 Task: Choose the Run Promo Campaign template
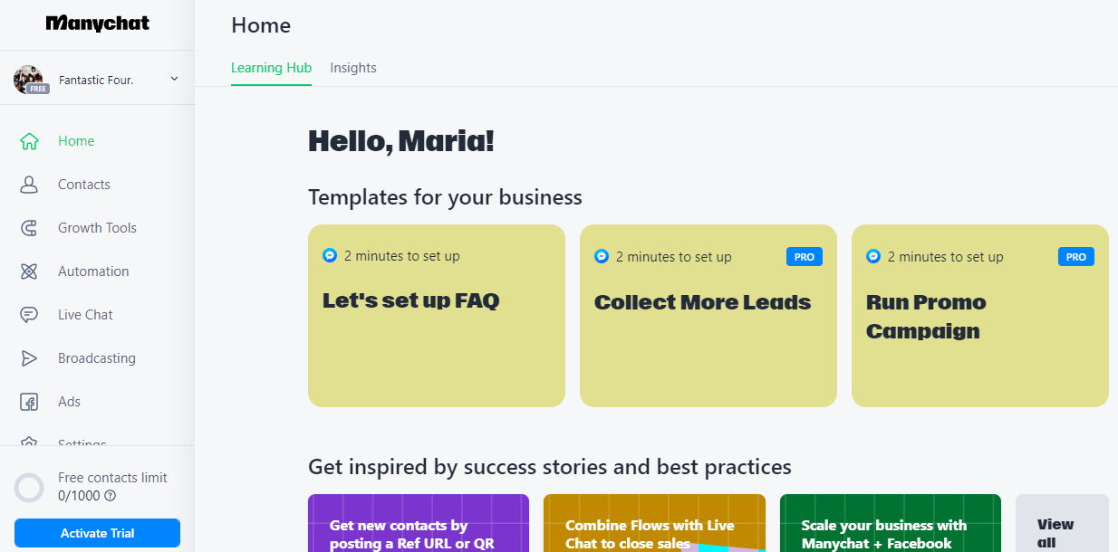tap(979, 316)
